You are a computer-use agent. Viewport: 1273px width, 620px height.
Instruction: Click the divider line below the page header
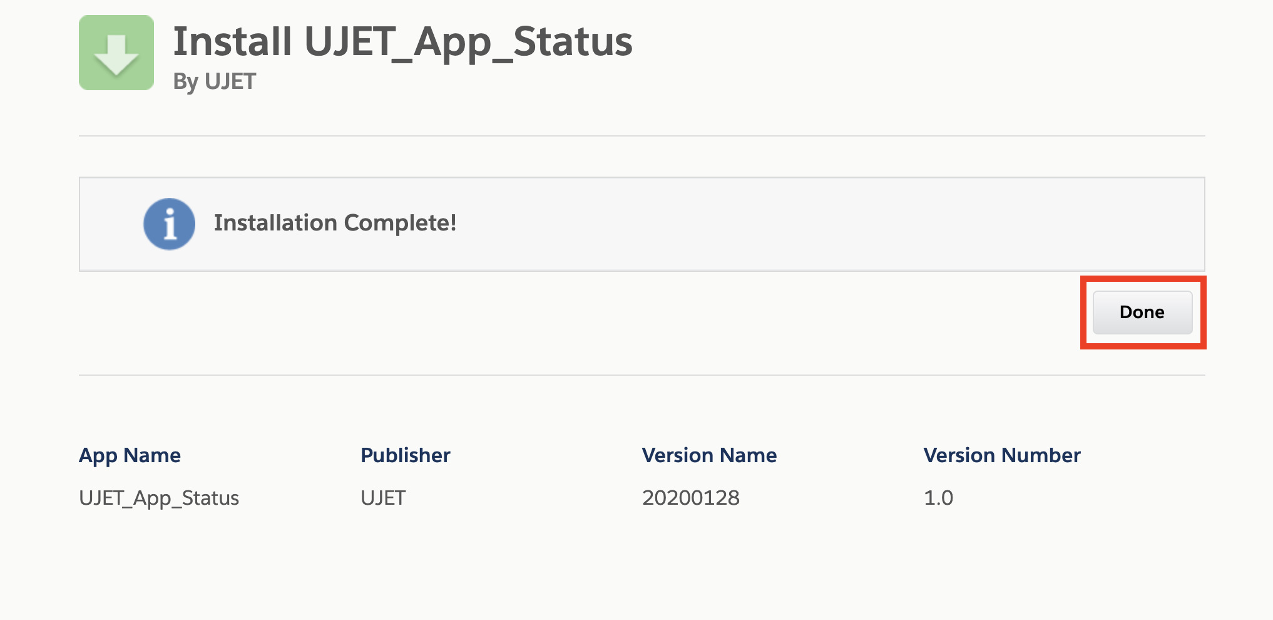(642, 136)
